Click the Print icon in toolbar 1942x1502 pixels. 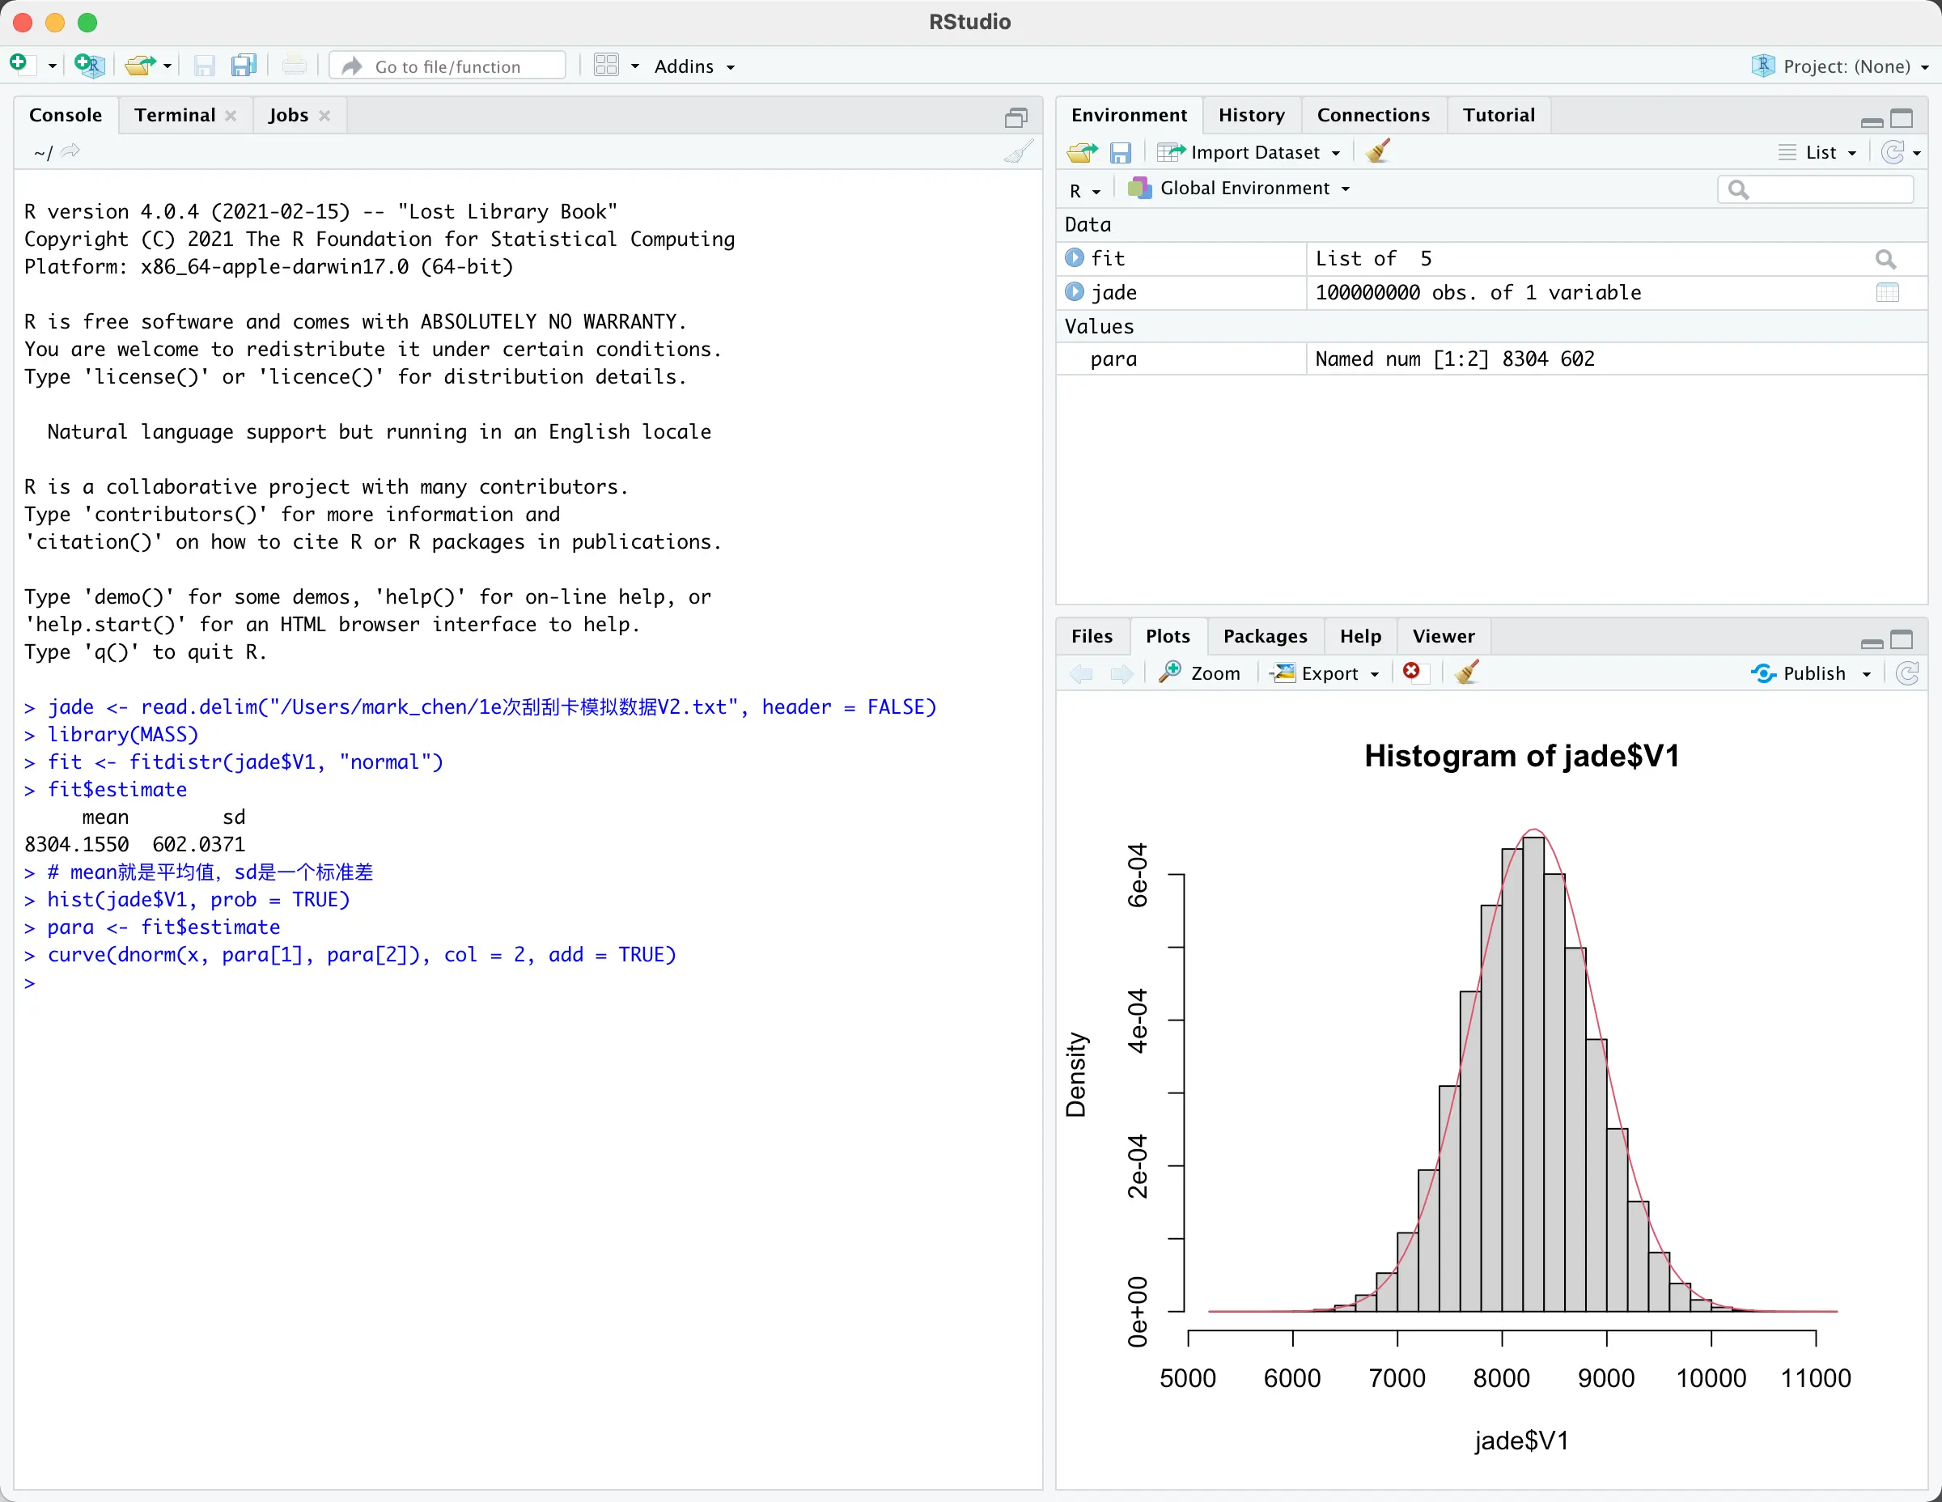[294, 66]
